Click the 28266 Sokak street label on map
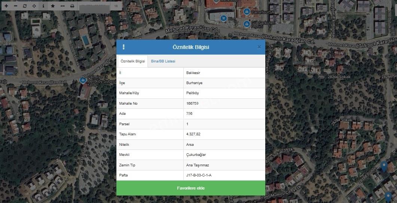The width and height of the screenshot is (397, 203). coord(339,77)
